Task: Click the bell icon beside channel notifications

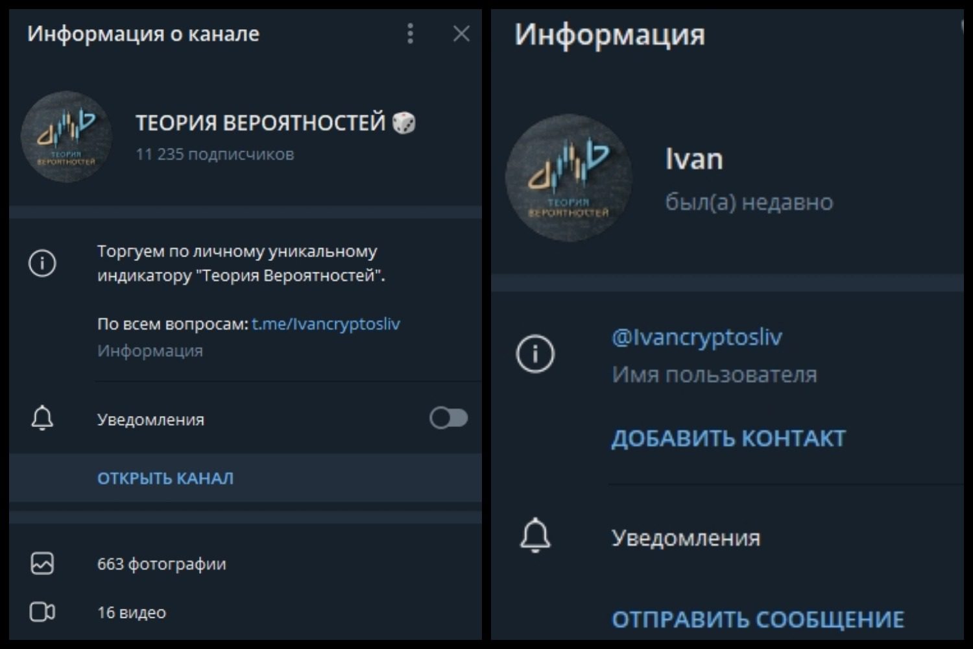Action: (42, 419)
